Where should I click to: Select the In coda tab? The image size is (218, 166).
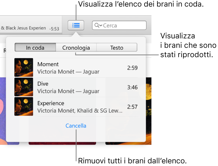[x=35, y=47]
